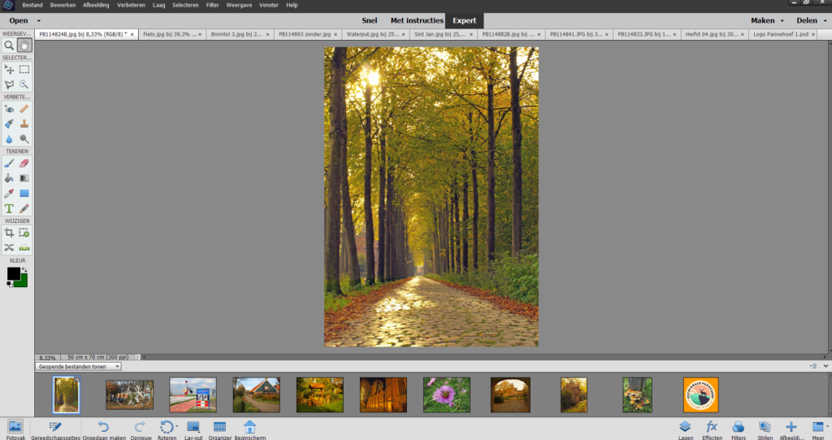Select the Type (T) tool

tap(9, 208)
